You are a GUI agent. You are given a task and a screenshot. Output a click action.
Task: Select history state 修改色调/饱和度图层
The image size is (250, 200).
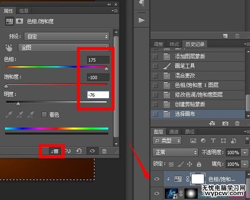198,95
